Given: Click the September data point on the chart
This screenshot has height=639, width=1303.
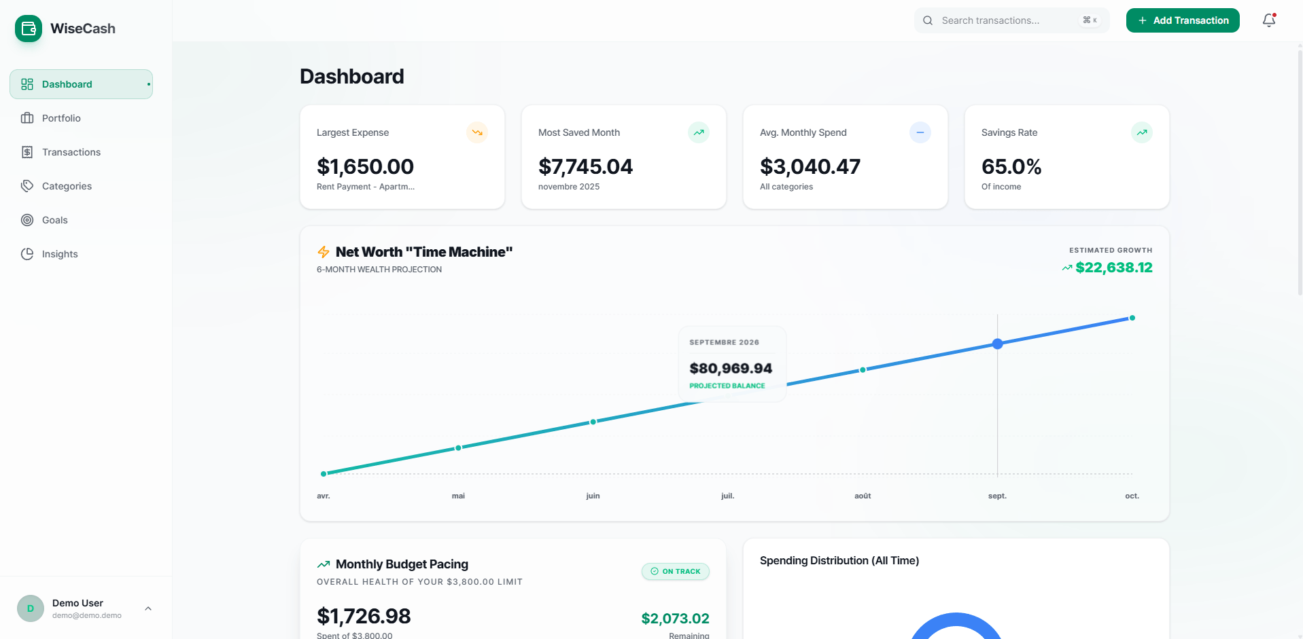Looking at the screenshot, I should tap(997, 344).
